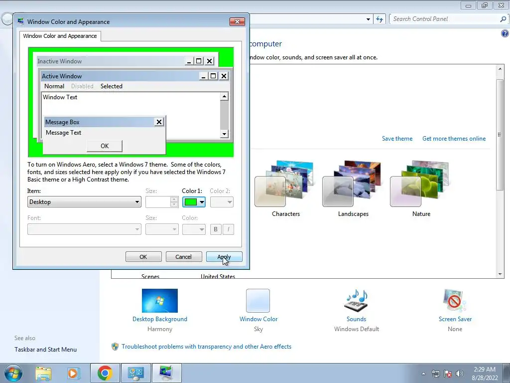510x383 pixels.
Task: Launch Windows Media Player from taskbar
Action: coord(73,373)
